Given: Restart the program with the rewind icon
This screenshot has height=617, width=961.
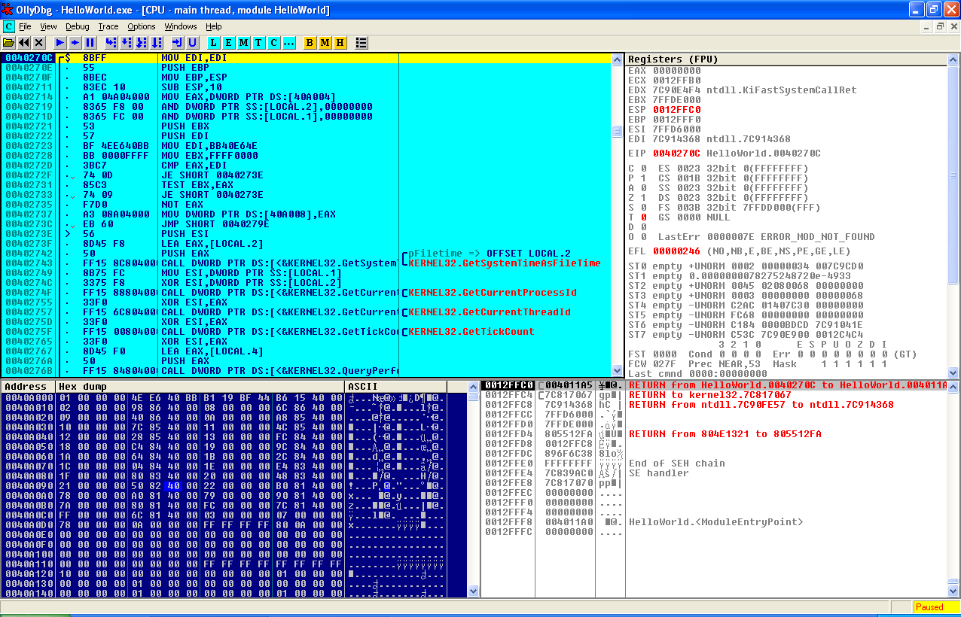Looking at the screenshot, I should 24,43.
